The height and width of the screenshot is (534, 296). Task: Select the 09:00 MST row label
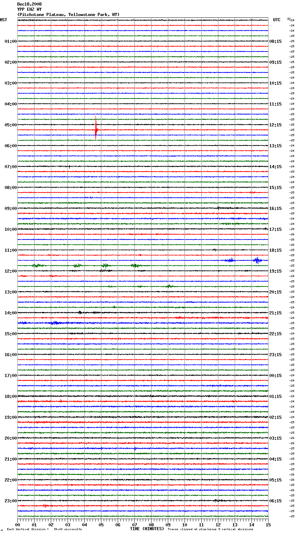11,209
